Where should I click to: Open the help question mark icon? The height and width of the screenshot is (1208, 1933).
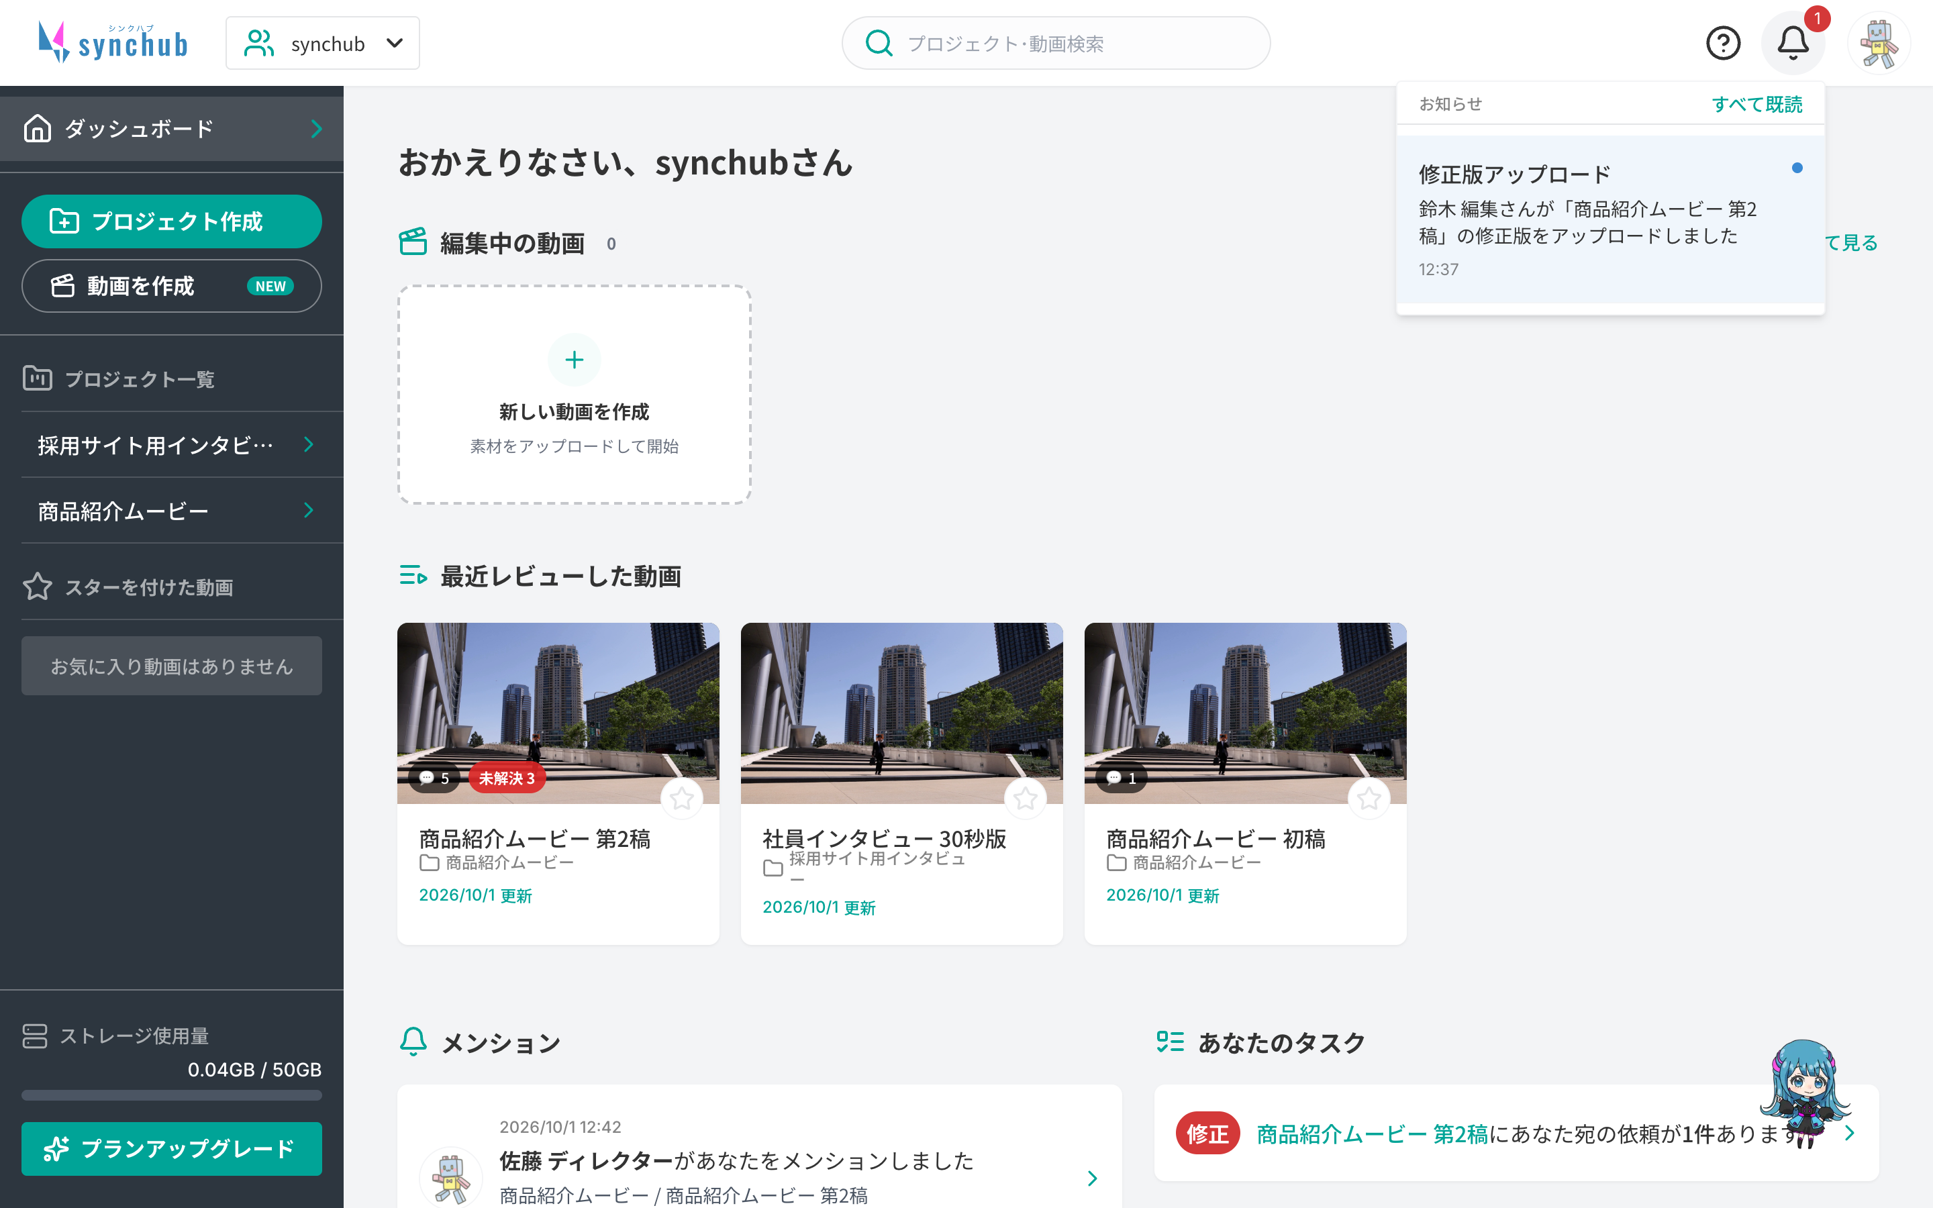[1723, 43]
